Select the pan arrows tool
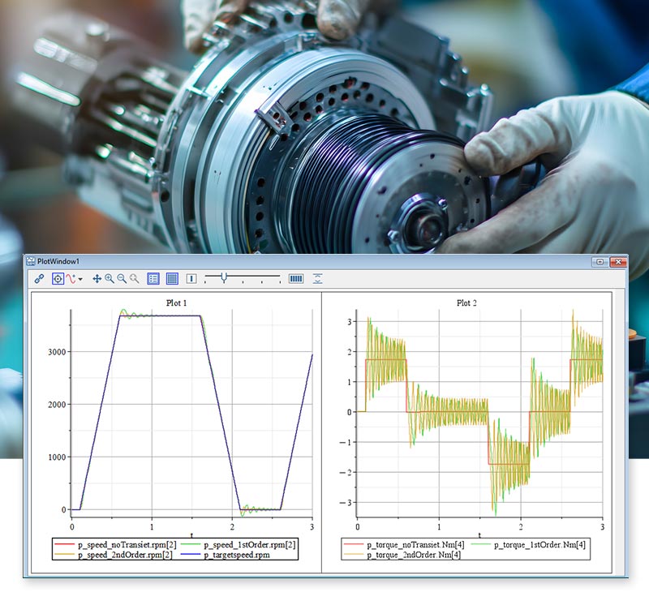This screenshot has height=605, width=649. point(97,278)
